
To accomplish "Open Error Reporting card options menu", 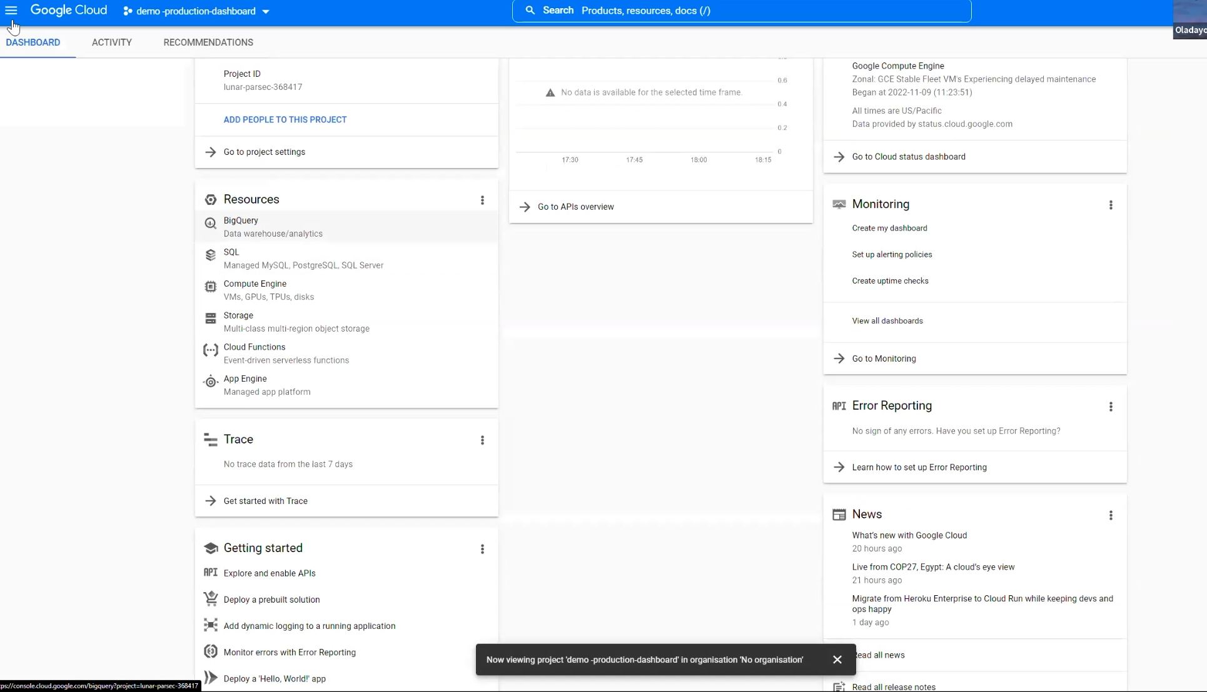I will [1111, 407].
